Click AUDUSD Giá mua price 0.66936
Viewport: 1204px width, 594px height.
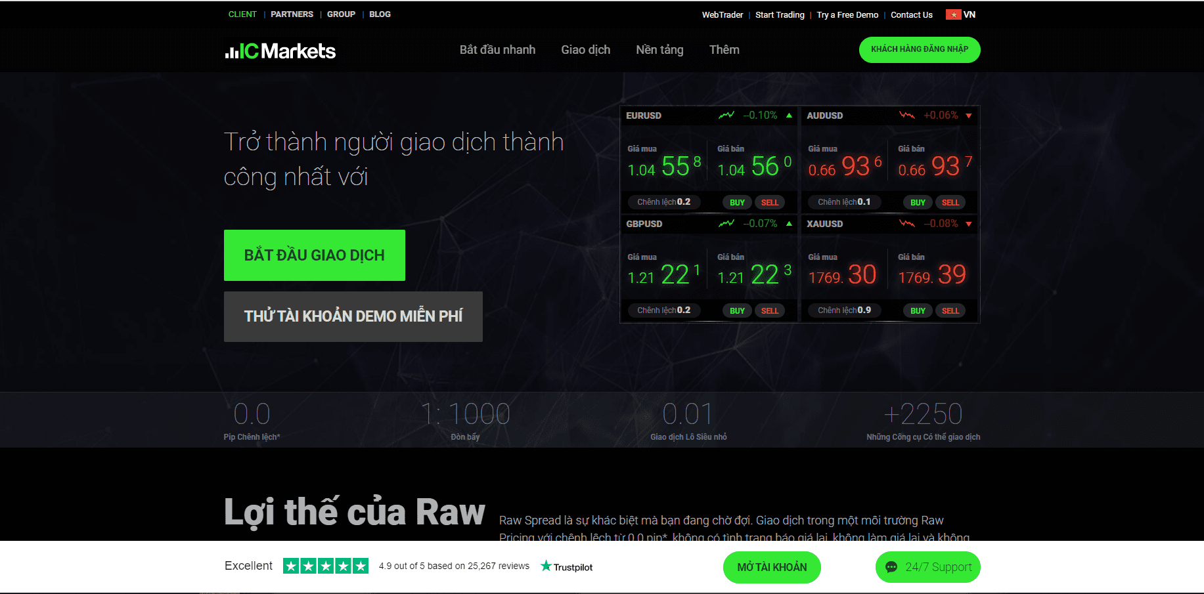845,167
